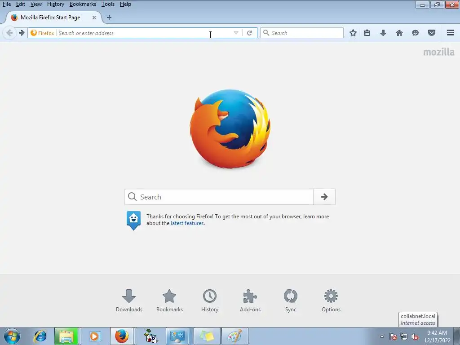Viewport: 460px width, 345px height.
Task: Open Paint from the taskbar
Action: coord(235,336)
